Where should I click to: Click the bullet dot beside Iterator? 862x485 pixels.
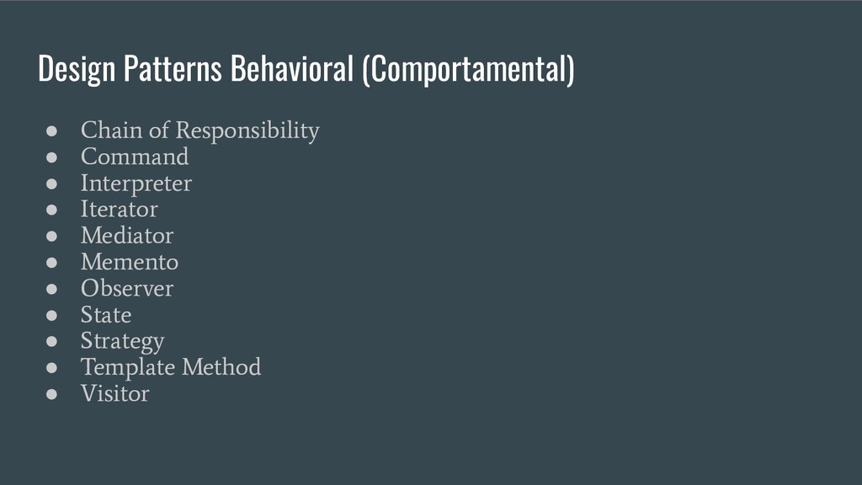51,210
